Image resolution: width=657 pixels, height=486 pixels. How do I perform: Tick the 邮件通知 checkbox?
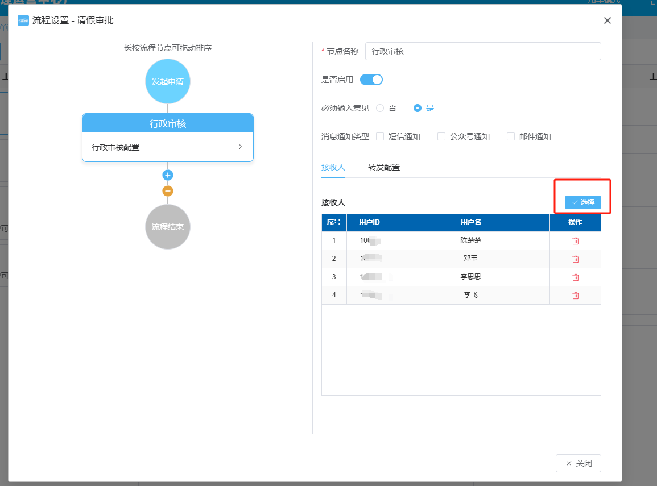click(511, 136)
